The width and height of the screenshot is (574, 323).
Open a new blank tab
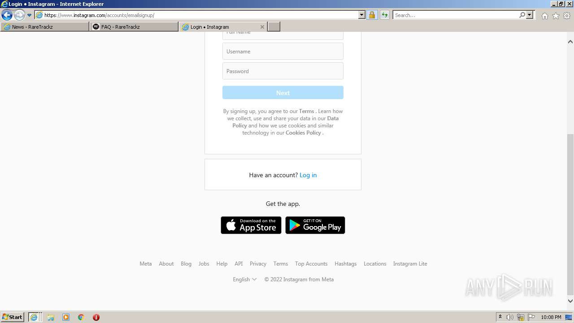[x=274, y=27]
